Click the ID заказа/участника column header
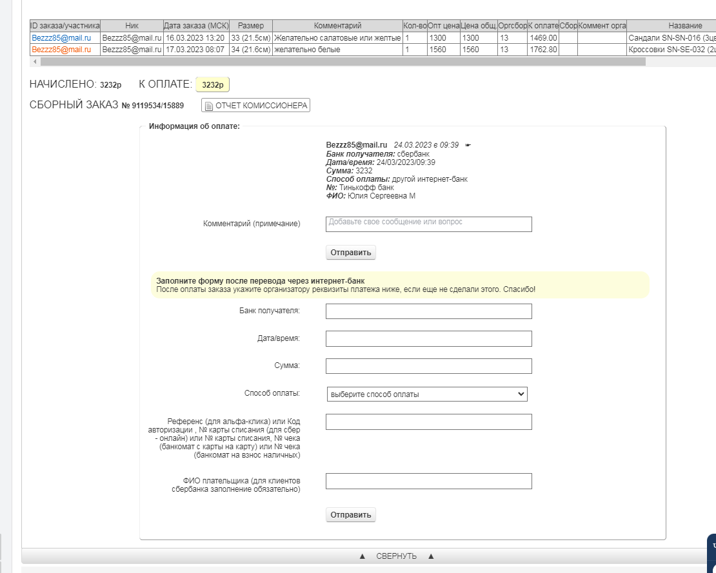This screenshot has width=716, height=573. (65, 26)
